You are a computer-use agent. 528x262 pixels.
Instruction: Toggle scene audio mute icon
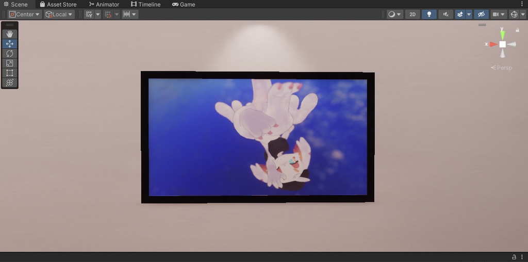click(446, 14)
